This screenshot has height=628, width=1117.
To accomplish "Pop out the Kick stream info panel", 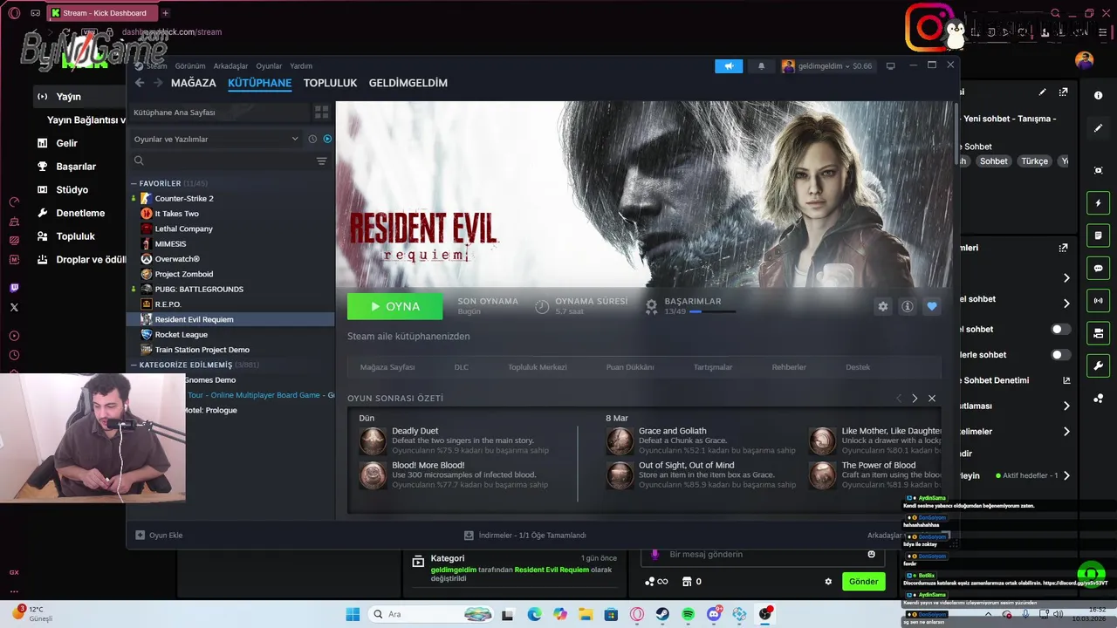I will (1063, 92).
